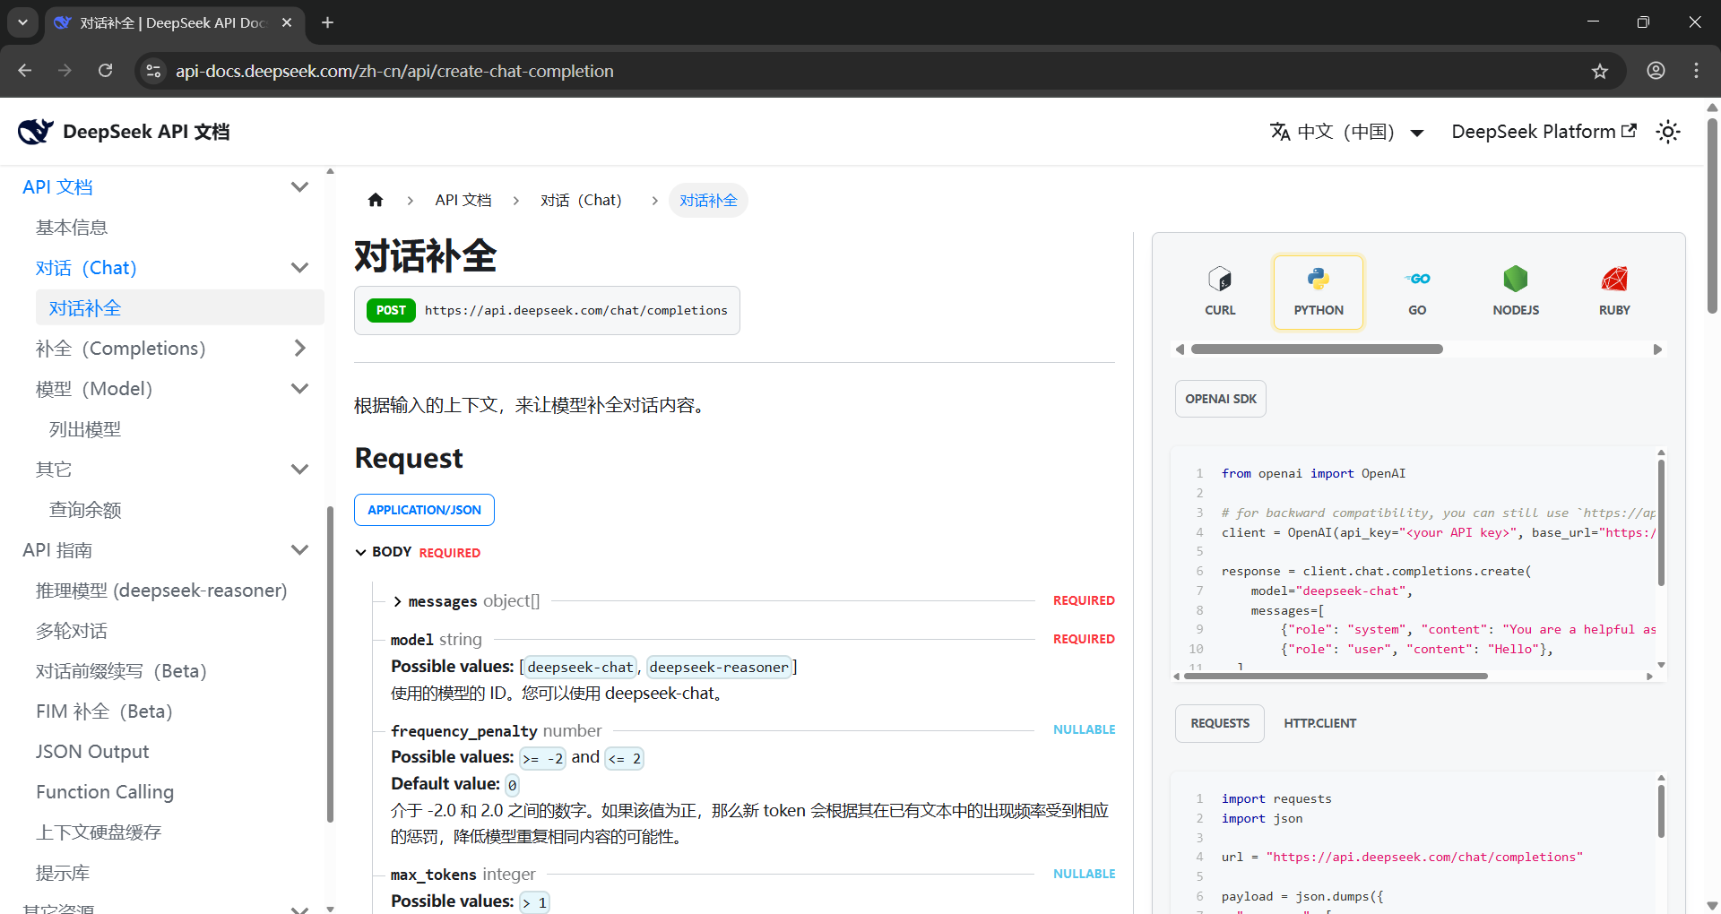Collapse the 其它 sidebar category
This screenshot has height=914, width=1721.
coord(299,469)
